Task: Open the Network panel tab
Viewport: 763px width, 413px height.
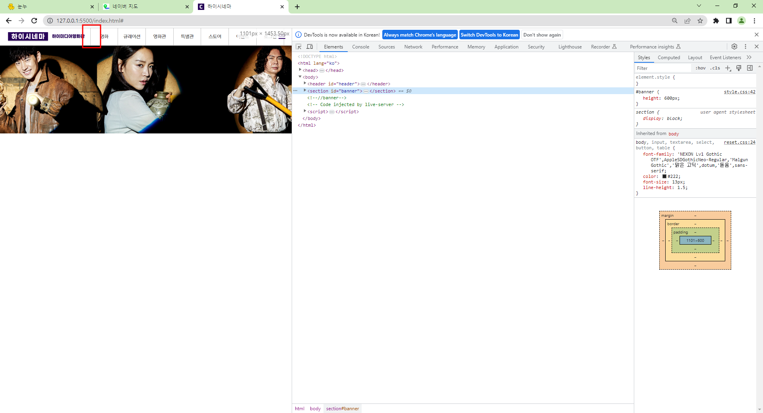Action: pyautogui.click(x=413, y=47)
